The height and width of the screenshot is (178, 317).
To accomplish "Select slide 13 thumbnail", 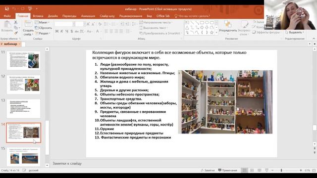I will tap(23, 109).
